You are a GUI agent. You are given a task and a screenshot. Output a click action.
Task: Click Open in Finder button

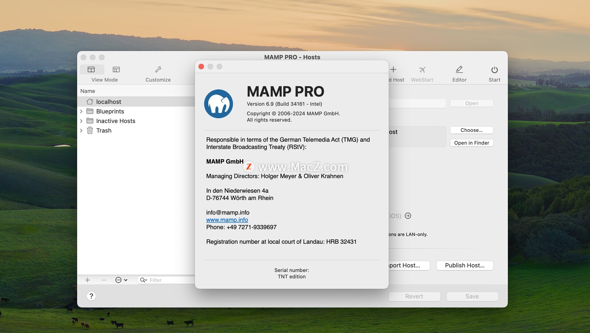[x=472, y=143]
